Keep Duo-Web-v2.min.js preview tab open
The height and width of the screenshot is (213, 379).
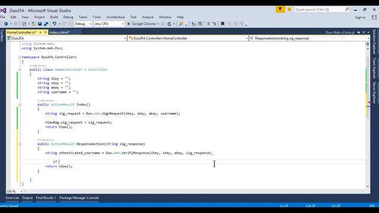359,33
